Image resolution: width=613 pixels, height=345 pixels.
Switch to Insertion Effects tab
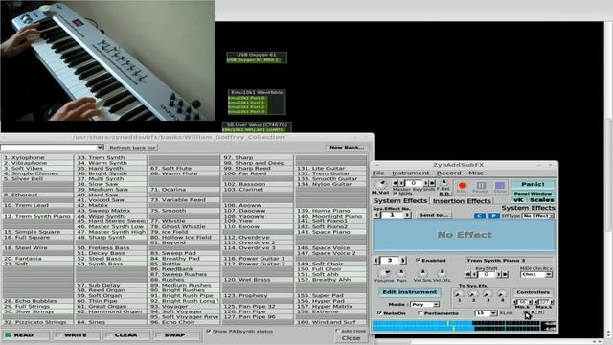tap(462, 200)
